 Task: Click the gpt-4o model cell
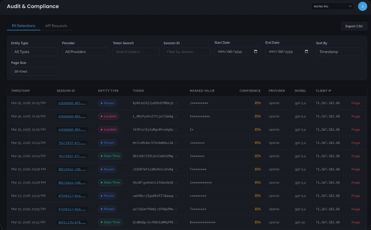[x=300, y=222]
